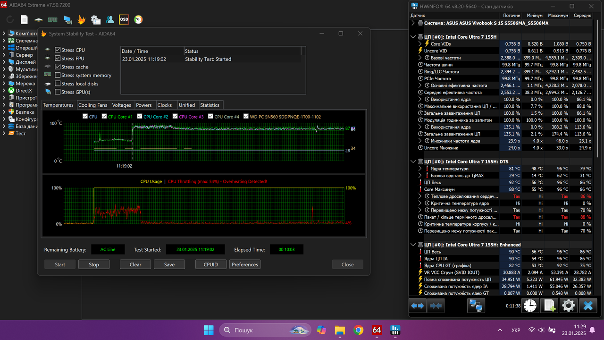Expand Ядра температури sensor row
The image size is (604, 340).
click(x=420, y=169)
